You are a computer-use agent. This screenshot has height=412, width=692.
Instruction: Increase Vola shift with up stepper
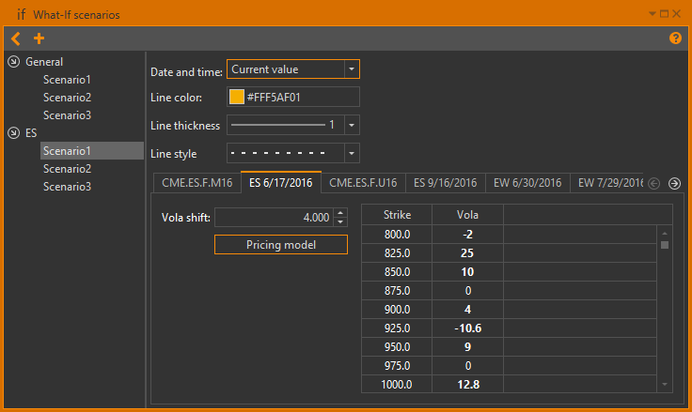pyautogui.click(x=340, y=212)
